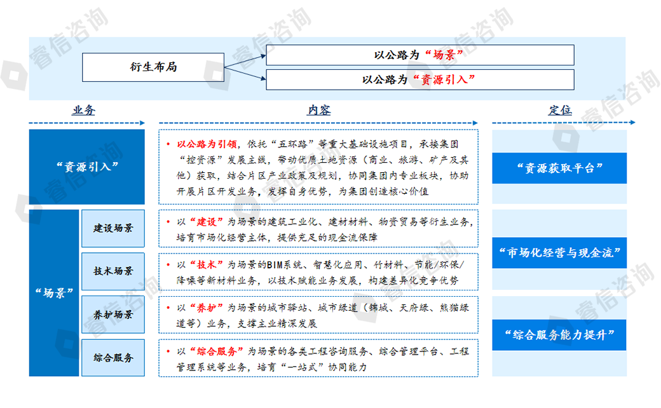This screenshot has height=408, width=661.
Task: Click the 技术场景 box
Action: click(x=113, y=271)
